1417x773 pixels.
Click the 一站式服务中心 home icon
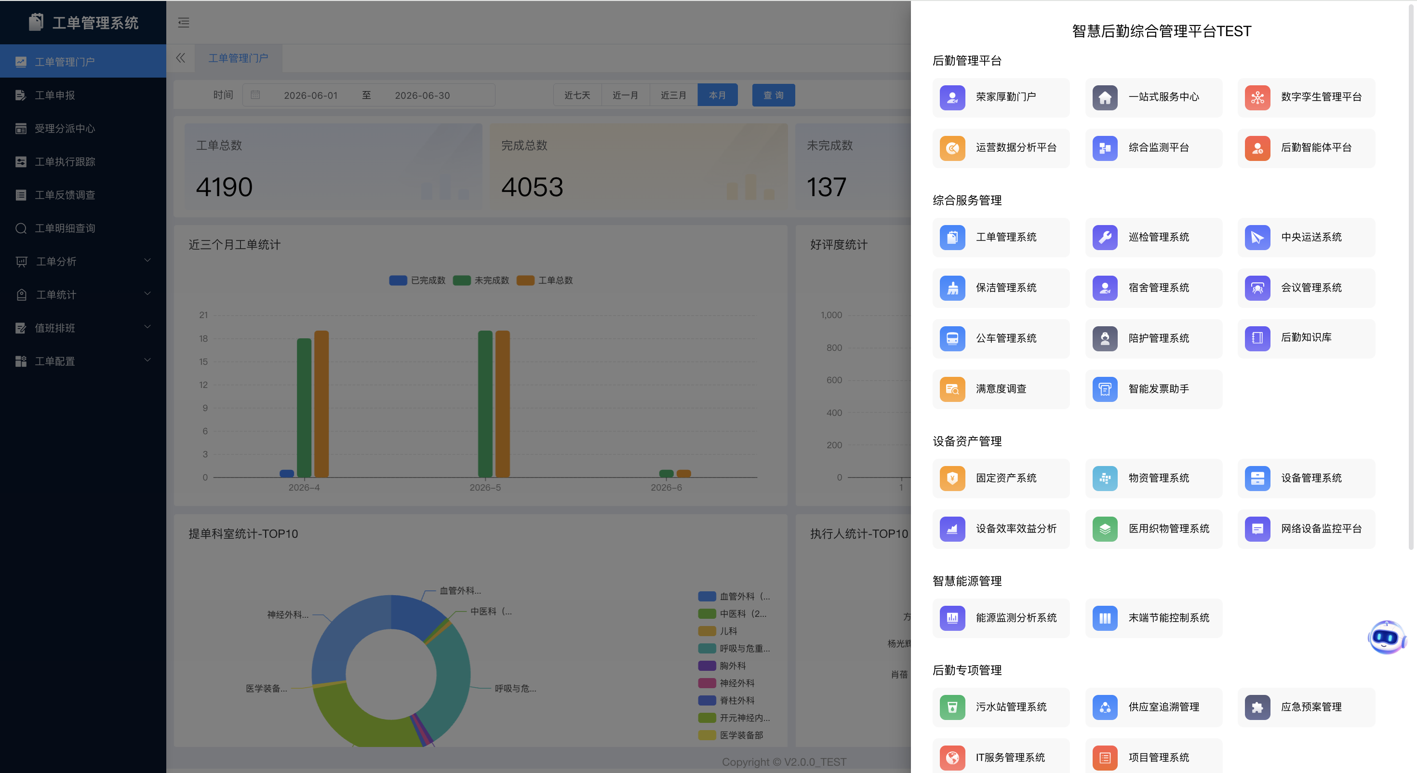[x=1105, y=97]
